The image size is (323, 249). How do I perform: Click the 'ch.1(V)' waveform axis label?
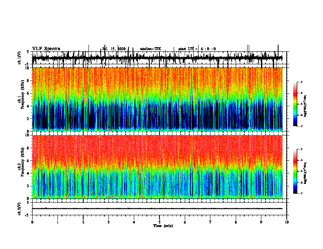20,58
